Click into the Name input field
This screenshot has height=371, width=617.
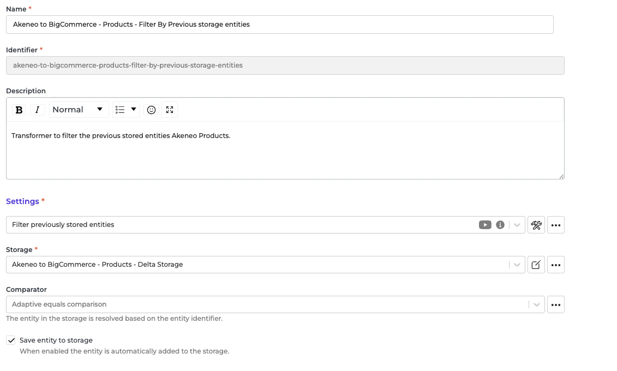click(x=280, y=25)
